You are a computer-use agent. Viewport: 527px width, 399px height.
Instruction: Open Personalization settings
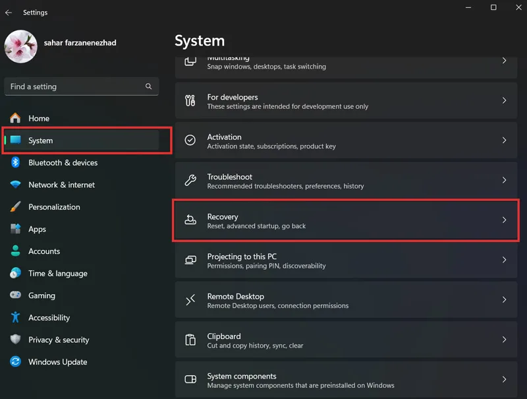coord(54,207)
